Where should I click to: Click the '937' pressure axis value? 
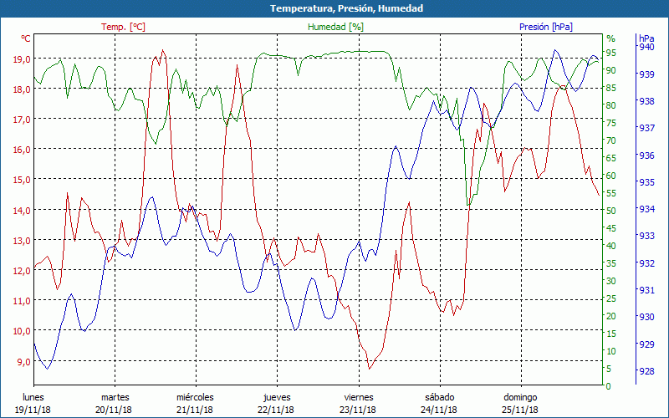pyautogui.click(x=646, y=128)
